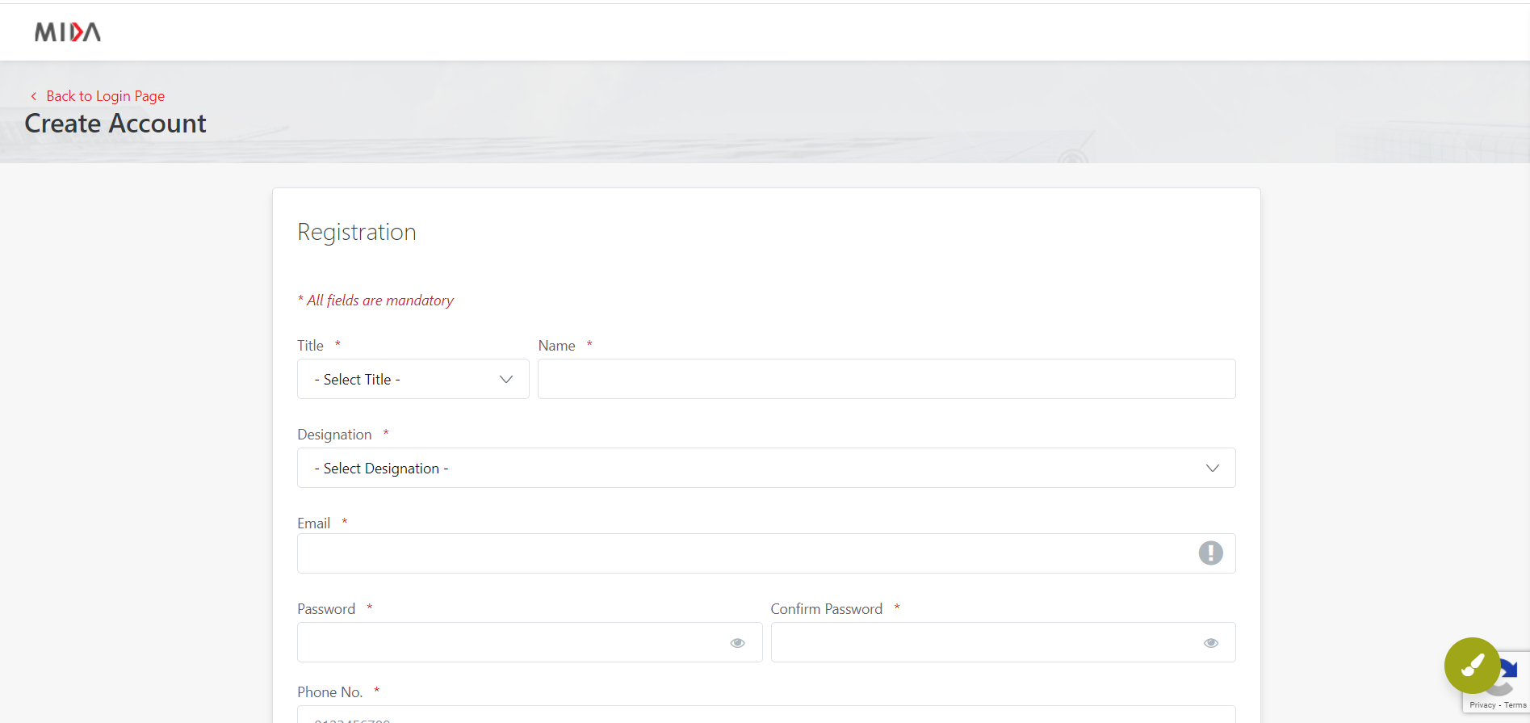1530x723 pixels.
Task: Click the Title dropdown chevron arrow
Action: click(506, 379)
